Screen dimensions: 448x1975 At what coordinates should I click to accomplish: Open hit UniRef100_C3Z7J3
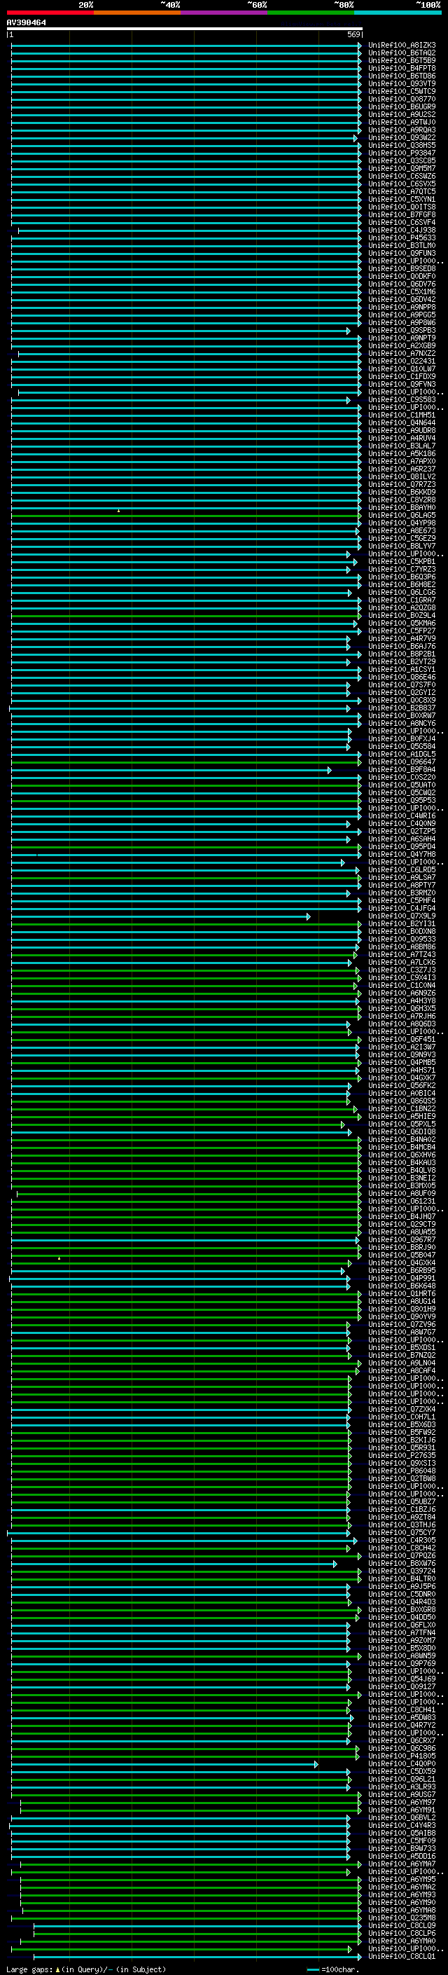coord(402,970)
